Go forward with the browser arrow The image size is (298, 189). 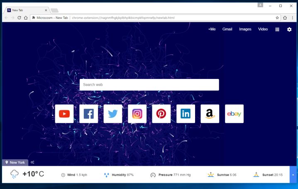point(13,18)
